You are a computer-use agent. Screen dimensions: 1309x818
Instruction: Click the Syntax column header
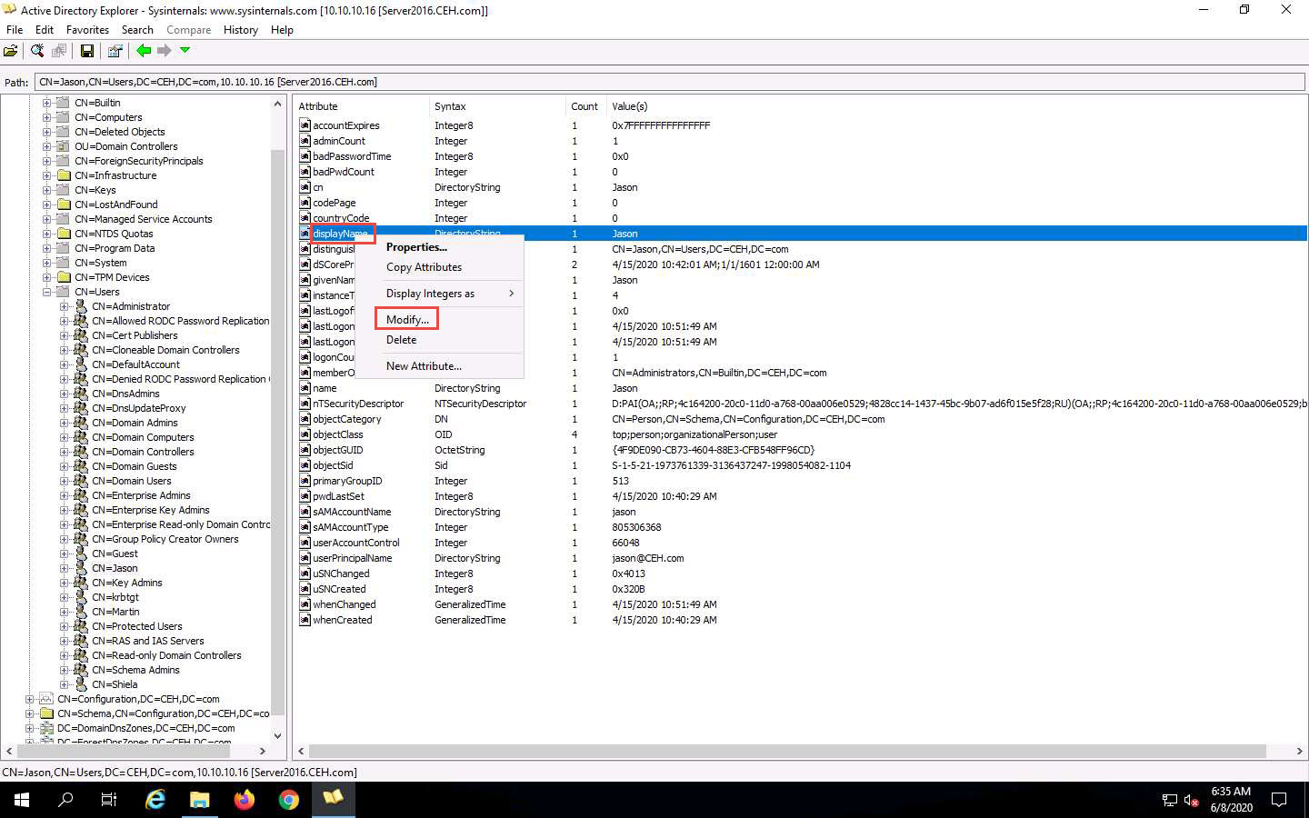pos(497,106)
